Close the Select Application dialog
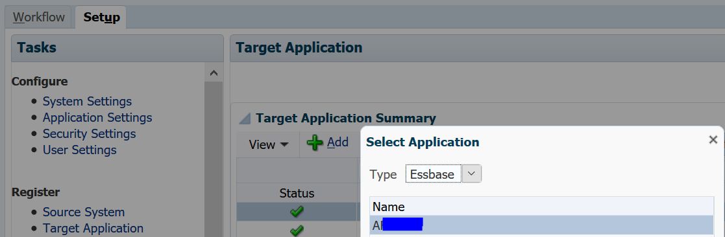Image resolution: width=725 pixels, height=237 pixels. click(713, 140)
